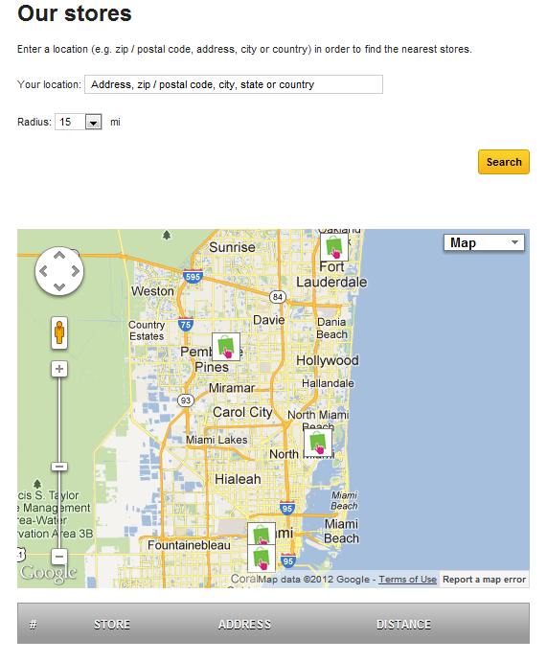Click the Miramar label on map

pyautogui.click(x=232, y=388)
